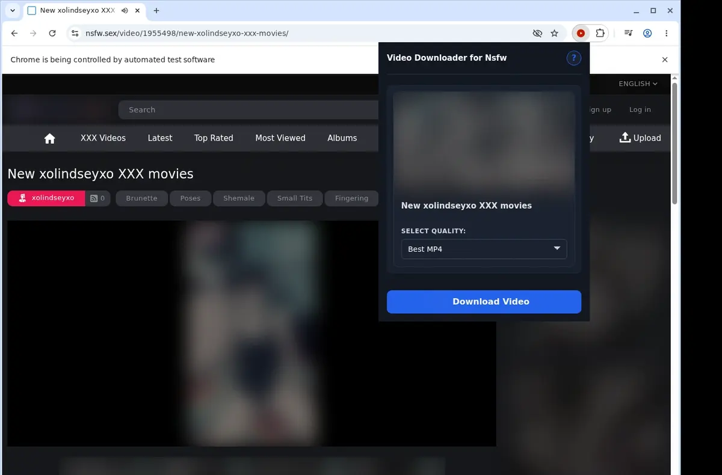Go to the site home via house icon
Screen dimensions: 722x475
[50, 138]
